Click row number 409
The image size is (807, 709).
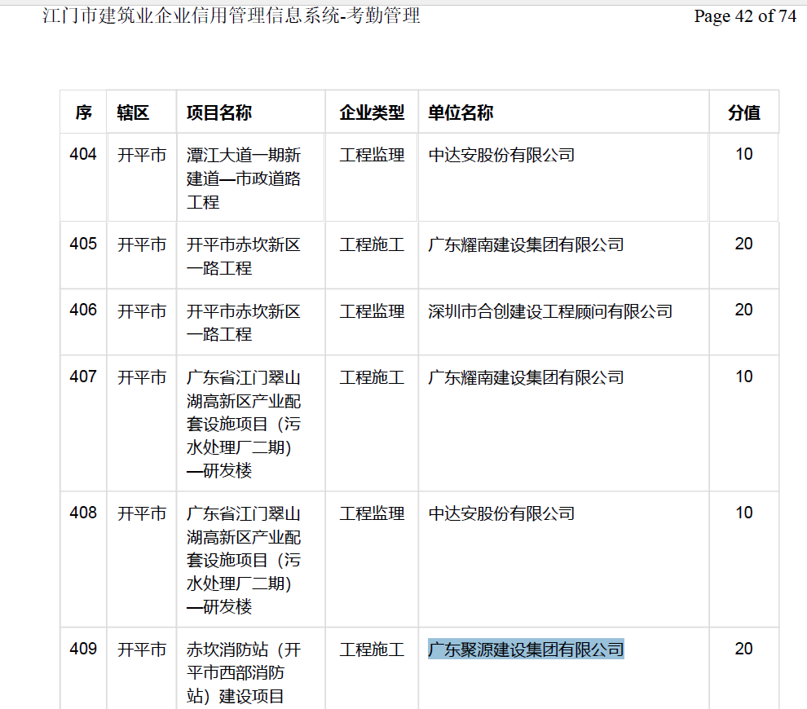click(x=83, y=649)
